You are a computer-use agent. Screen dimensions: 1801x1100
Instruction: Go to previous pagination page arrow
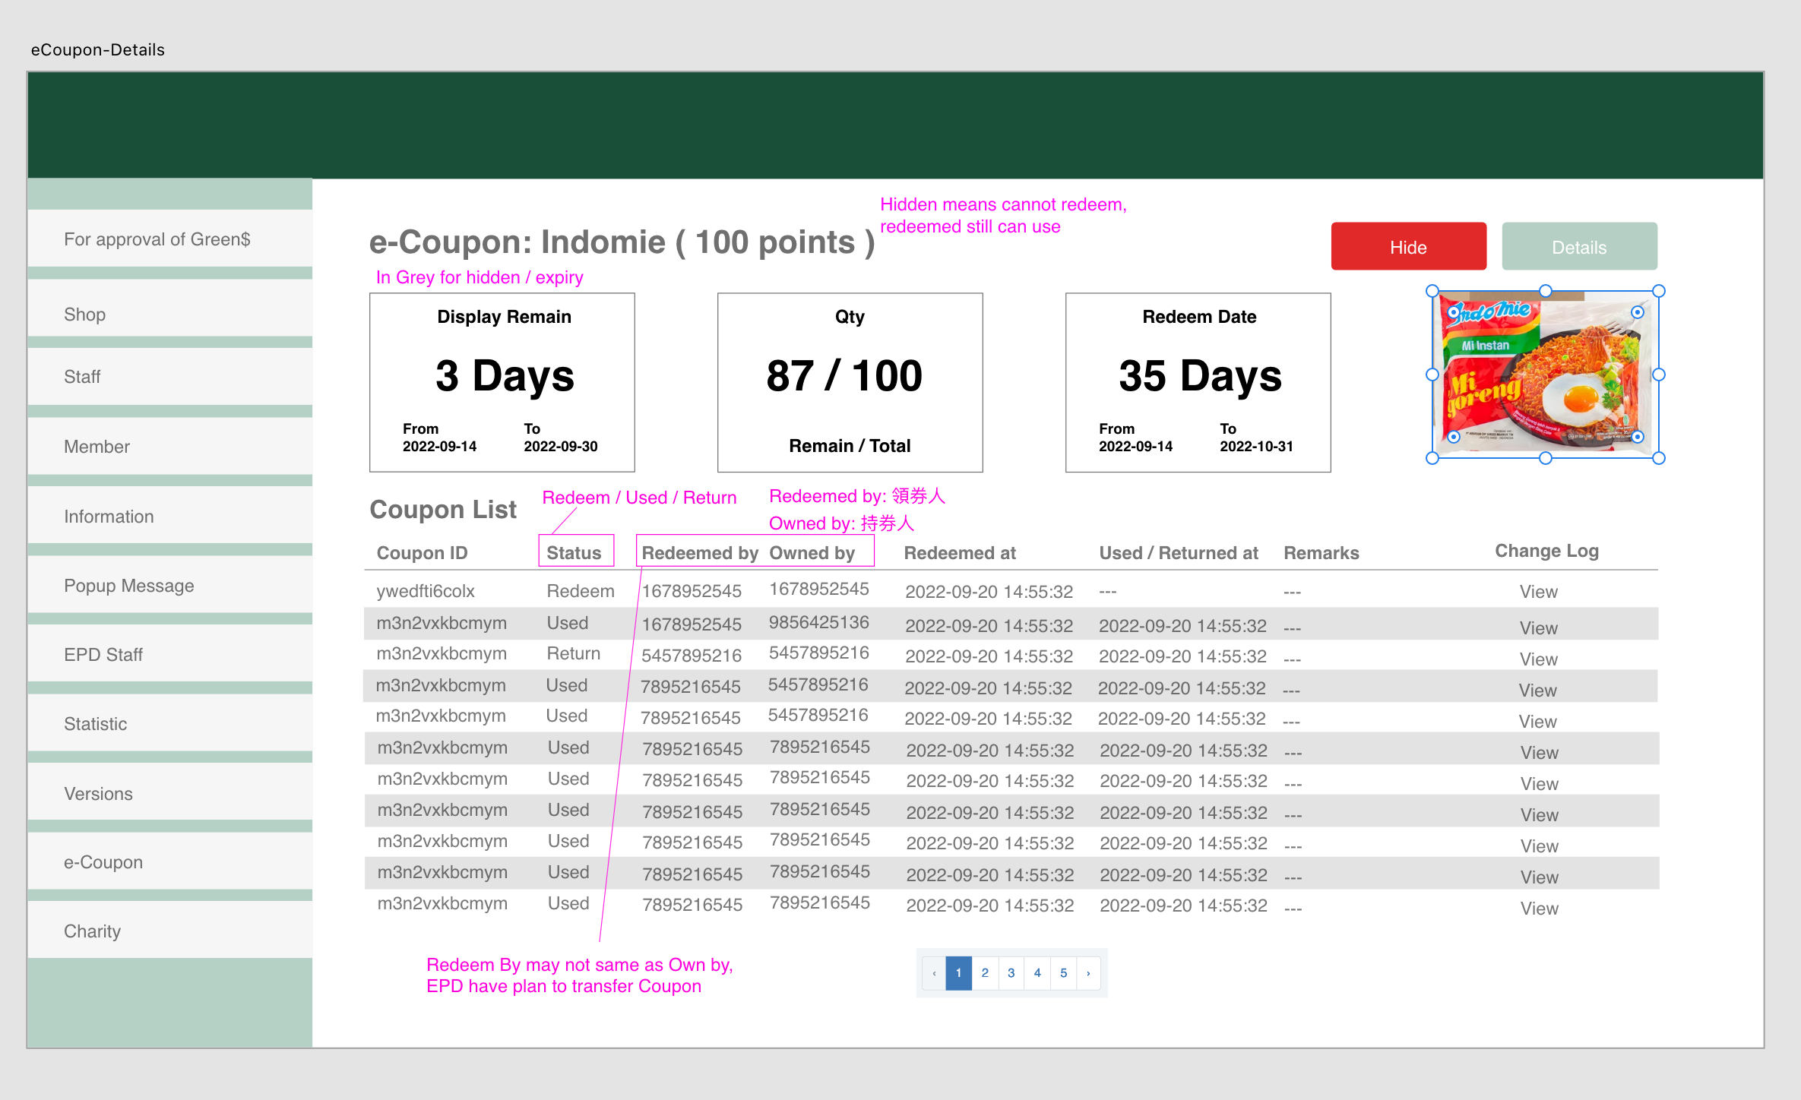point(934,973)
